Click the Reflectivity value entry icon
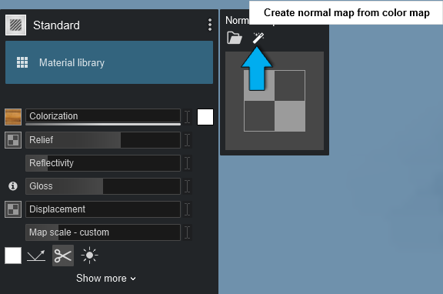This screenshot has height=294, width=443. coord(188,163)
